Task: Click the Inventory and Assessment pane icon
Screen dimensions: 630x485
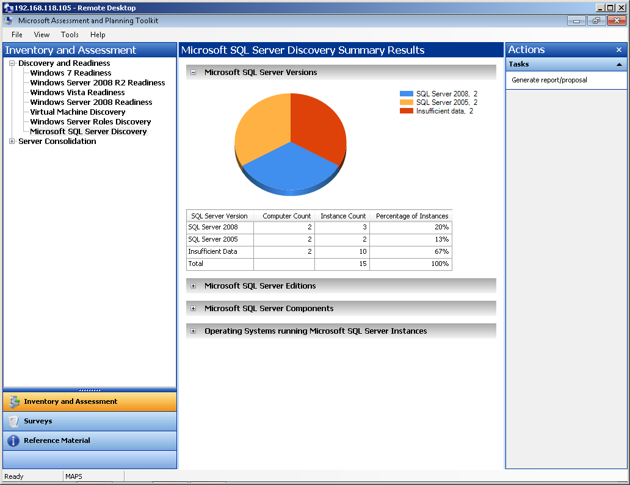Action: [14, 401]
